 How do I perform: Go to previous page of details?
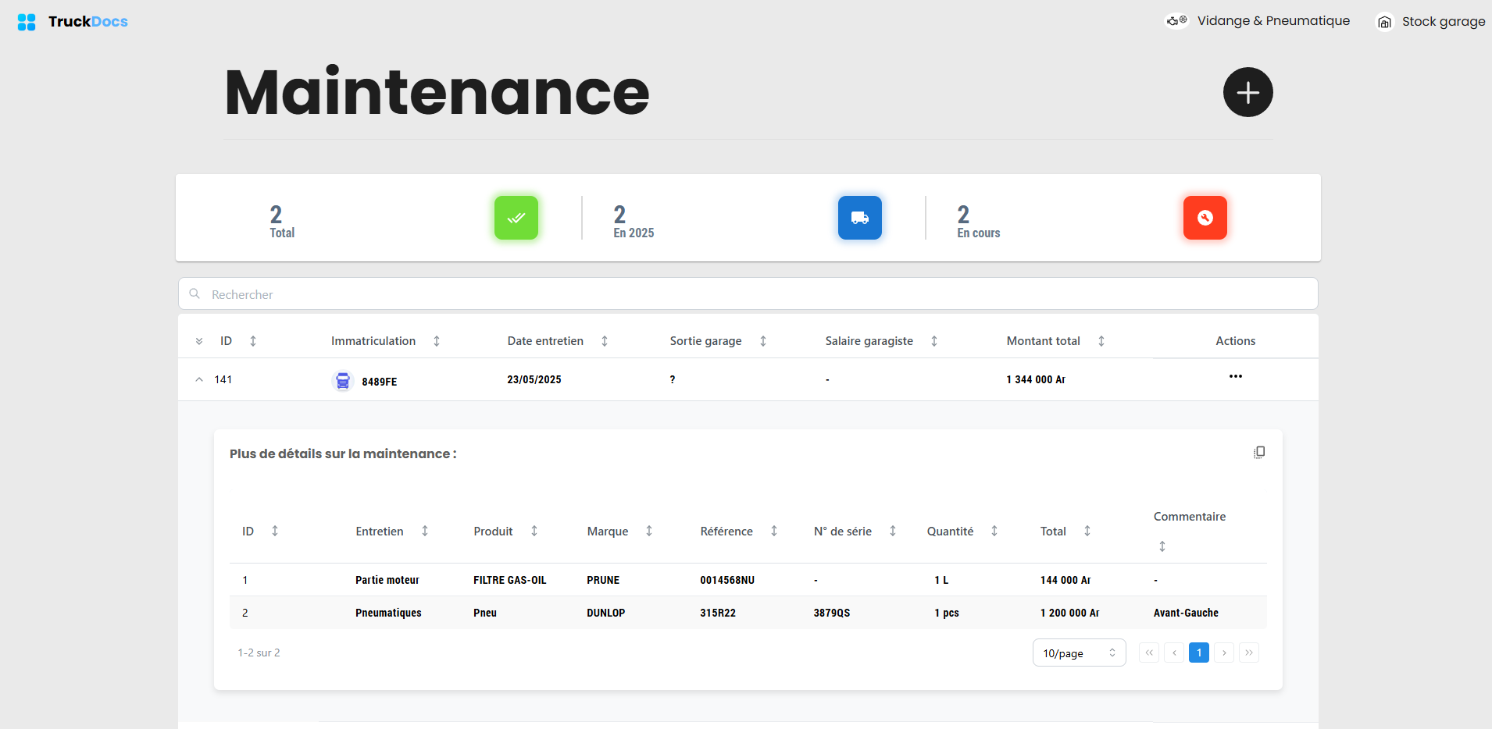(x=1174, y=653)
